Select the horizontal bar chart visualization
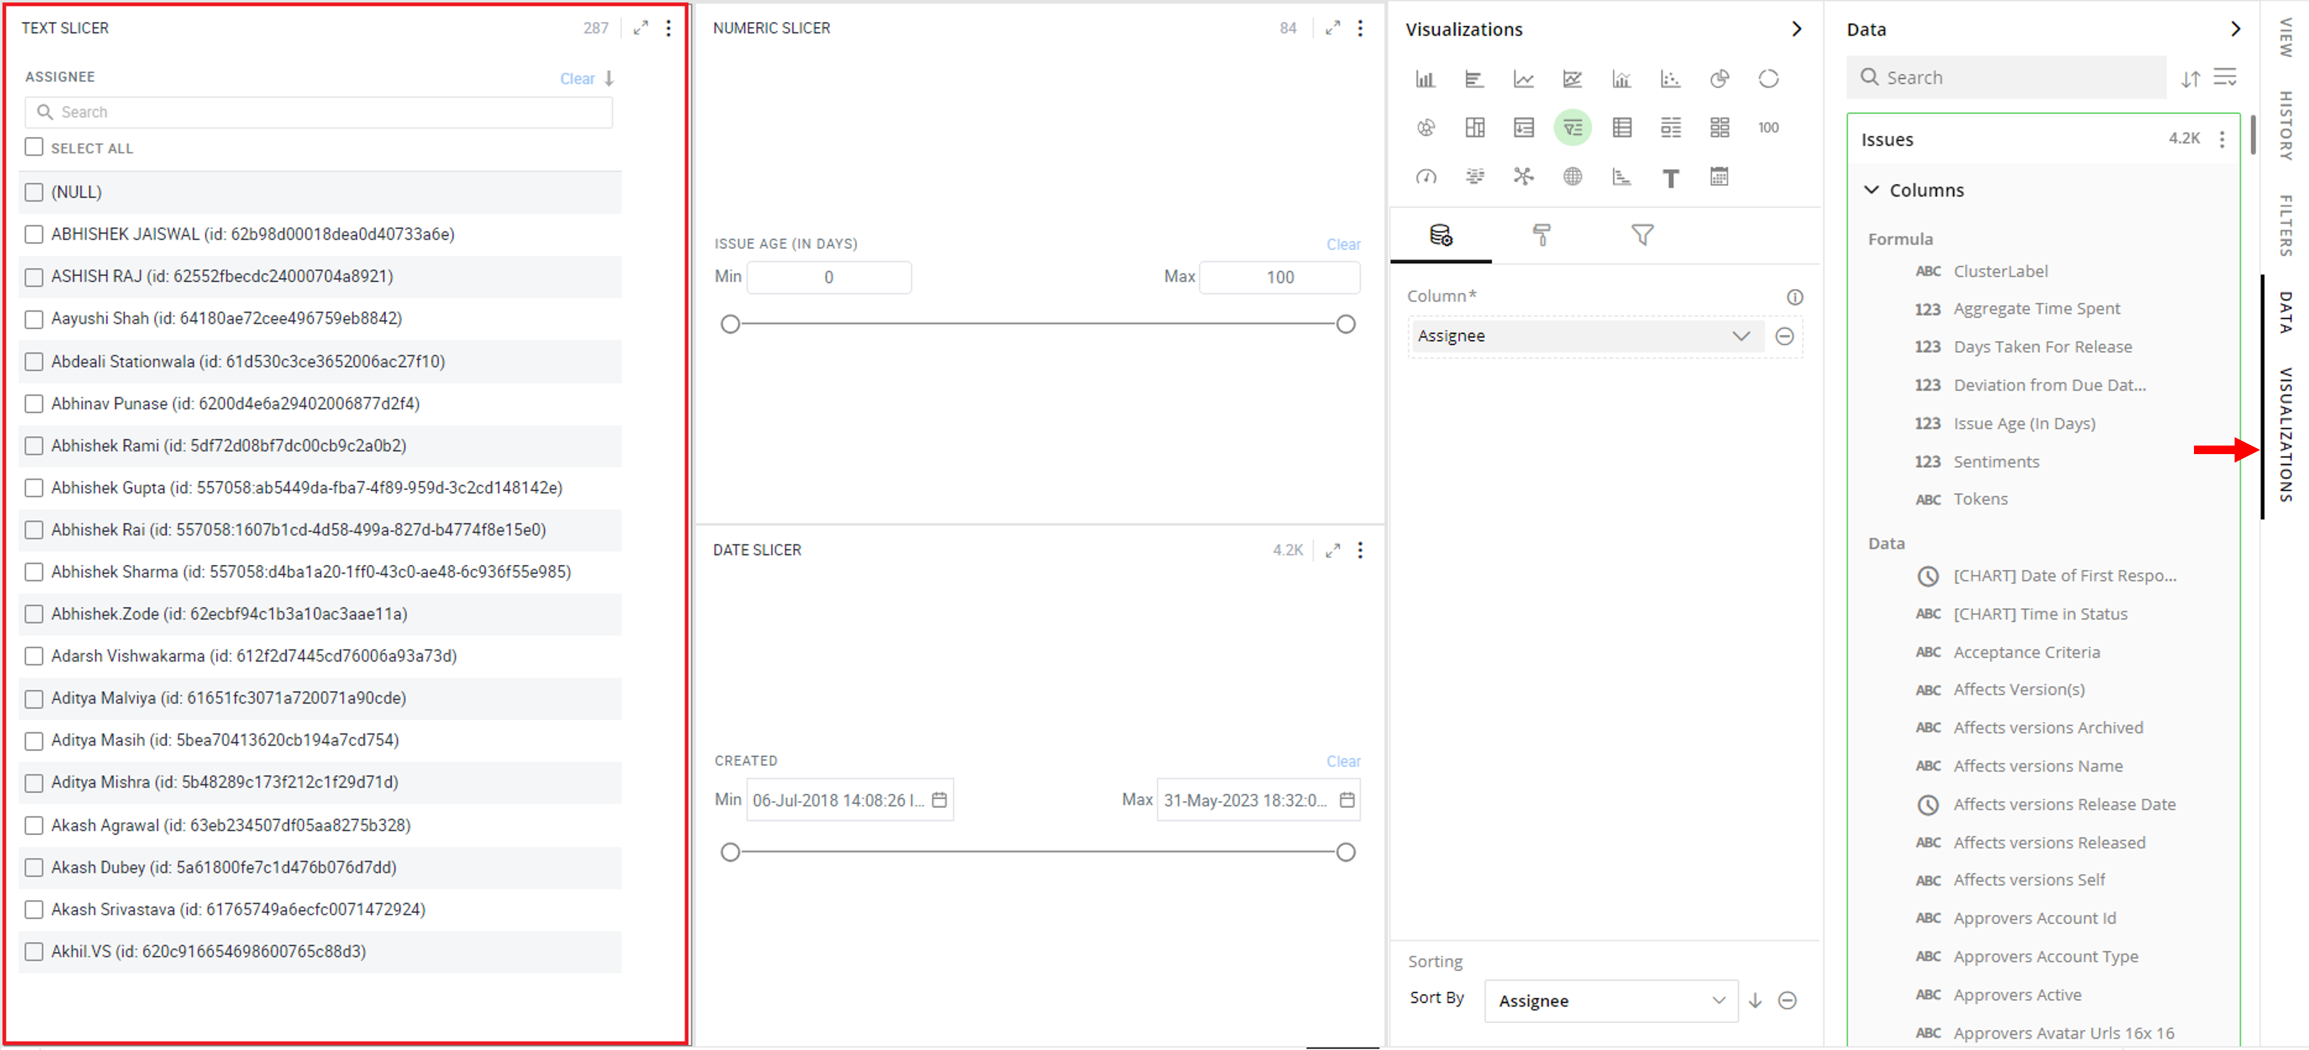Image resolution: width=2309 pixels, height=1050 pixels. click(x=1473, y=79)
